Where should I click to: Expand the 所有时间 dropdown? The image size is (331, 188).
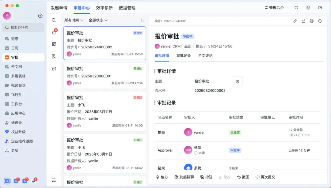pyautogui.click(x=74, y=20)
